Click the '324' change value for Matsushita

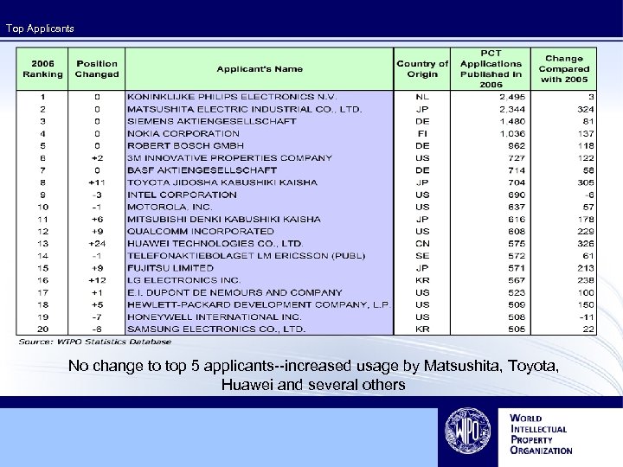586,109
